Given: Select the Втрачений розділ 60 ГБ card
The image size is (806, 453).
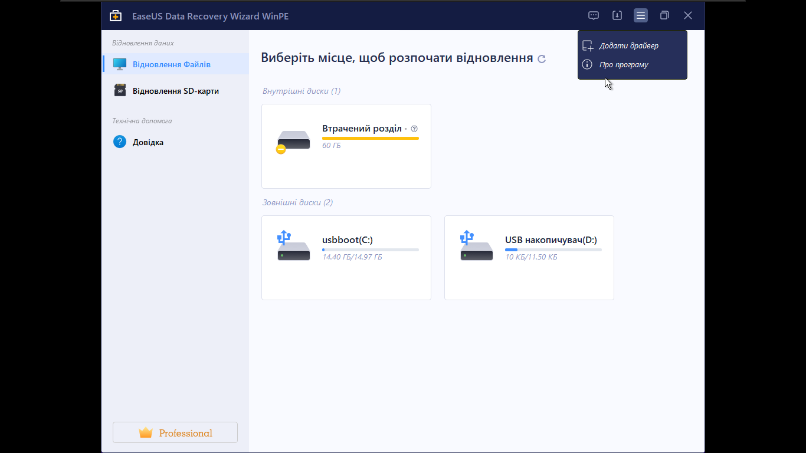Looking at the screenshot, I should coord(346,146).
